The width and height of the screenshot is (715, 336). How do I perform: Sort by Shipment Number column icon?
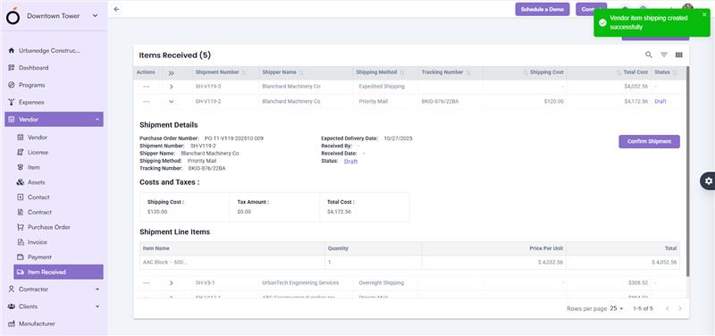(x=244, y=73)
